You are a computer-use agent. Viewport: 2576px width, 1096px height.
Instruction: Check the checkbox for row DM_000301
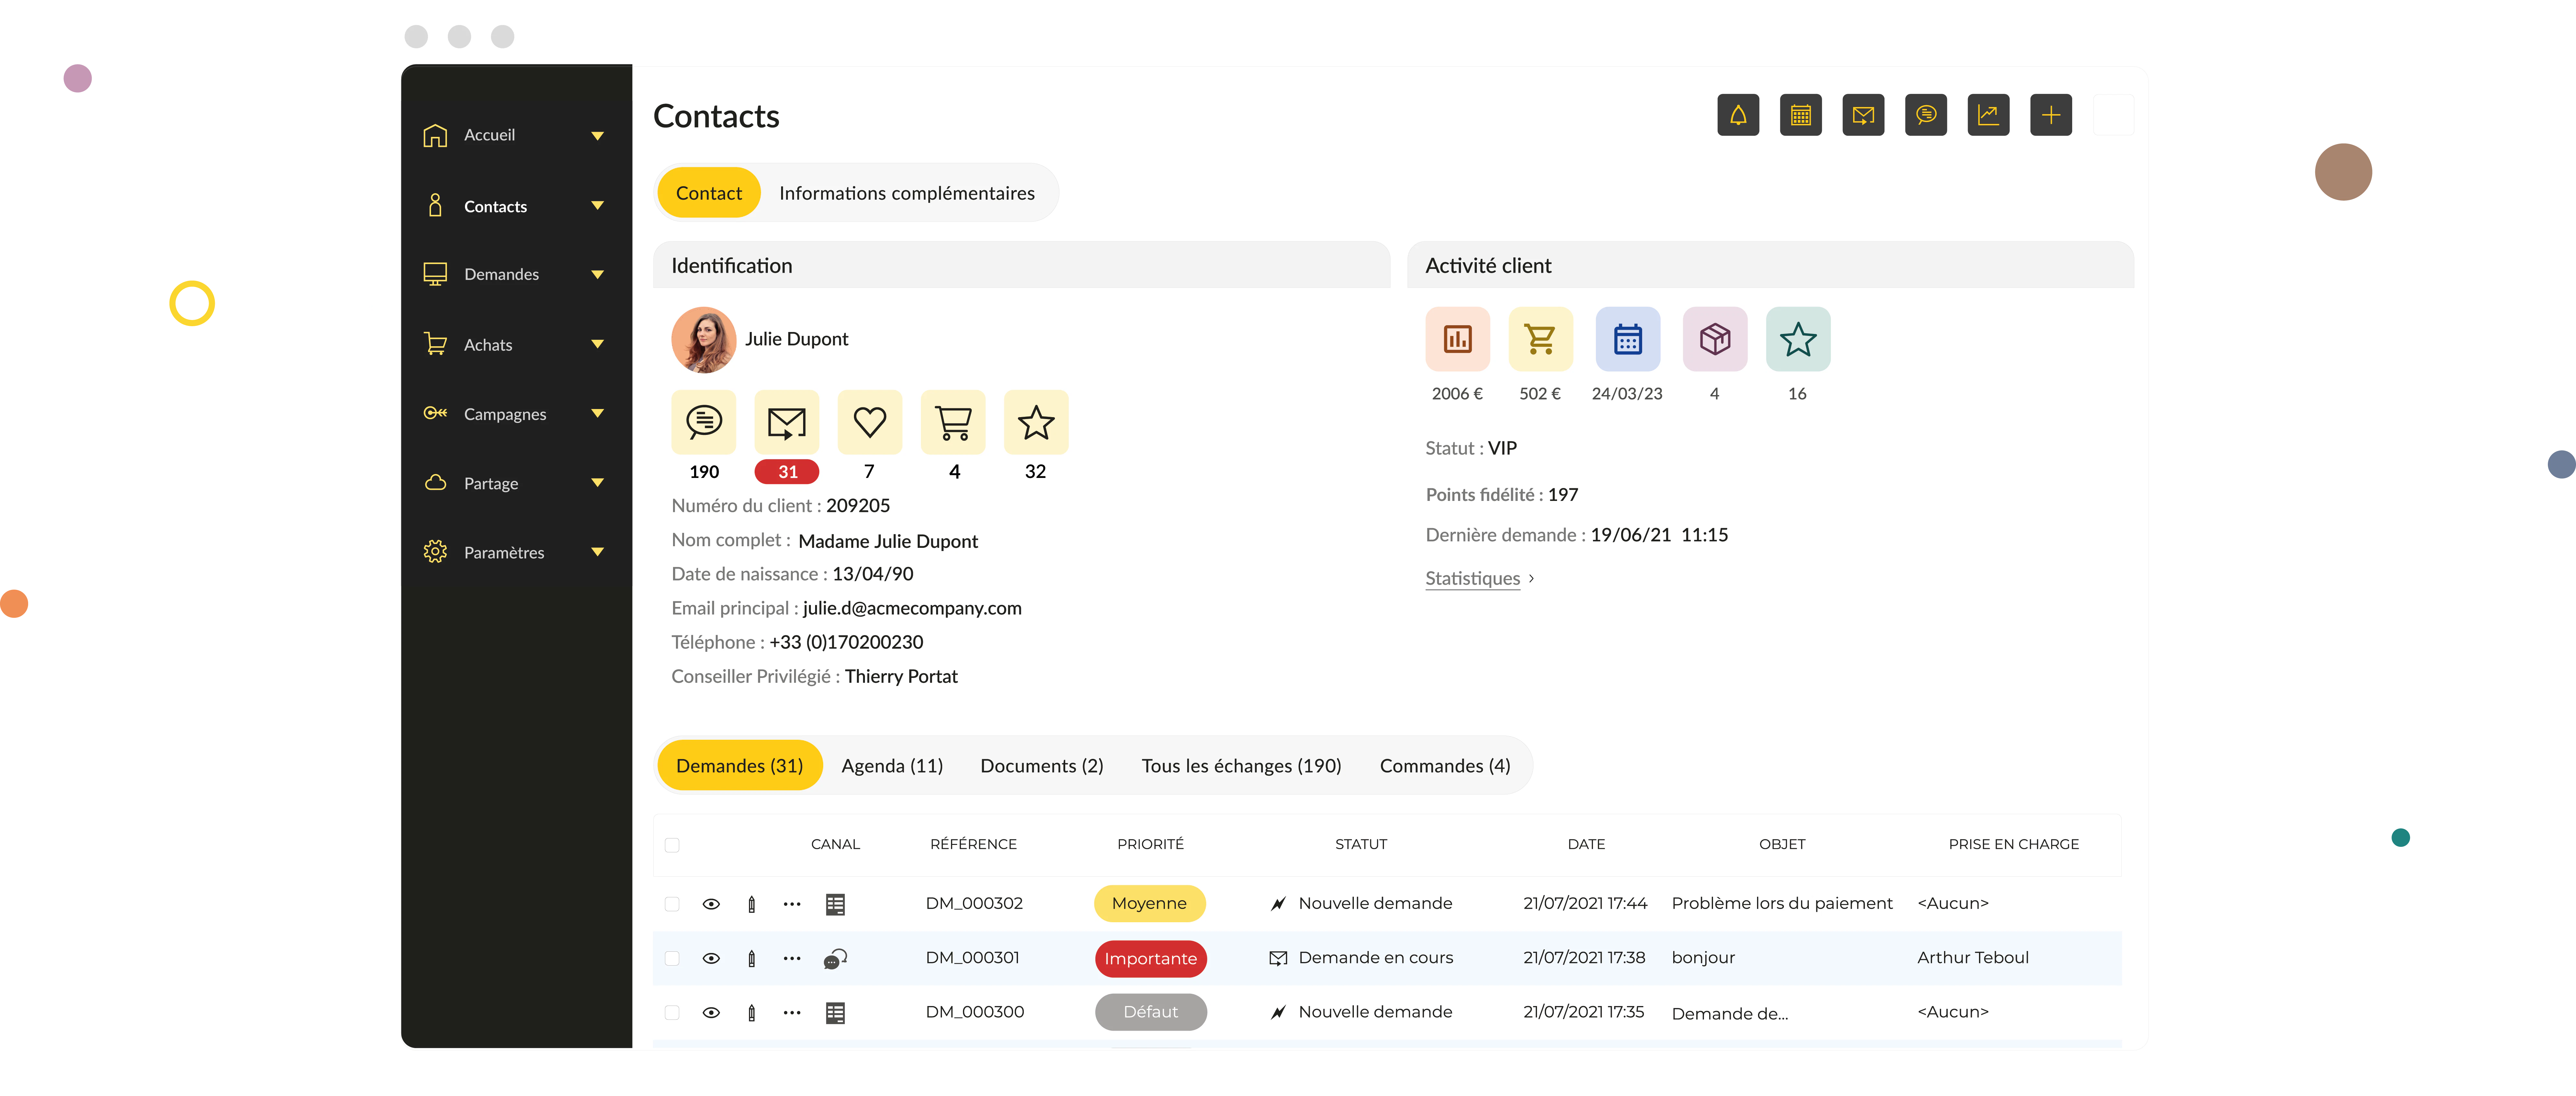pyautogui.click(x=672, y=958)
